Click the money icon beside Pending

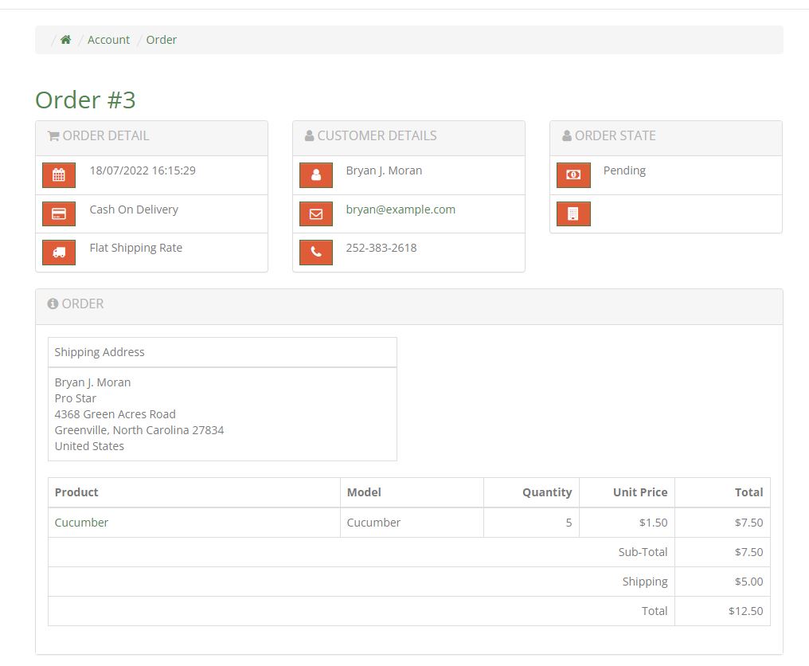[573, 175]
